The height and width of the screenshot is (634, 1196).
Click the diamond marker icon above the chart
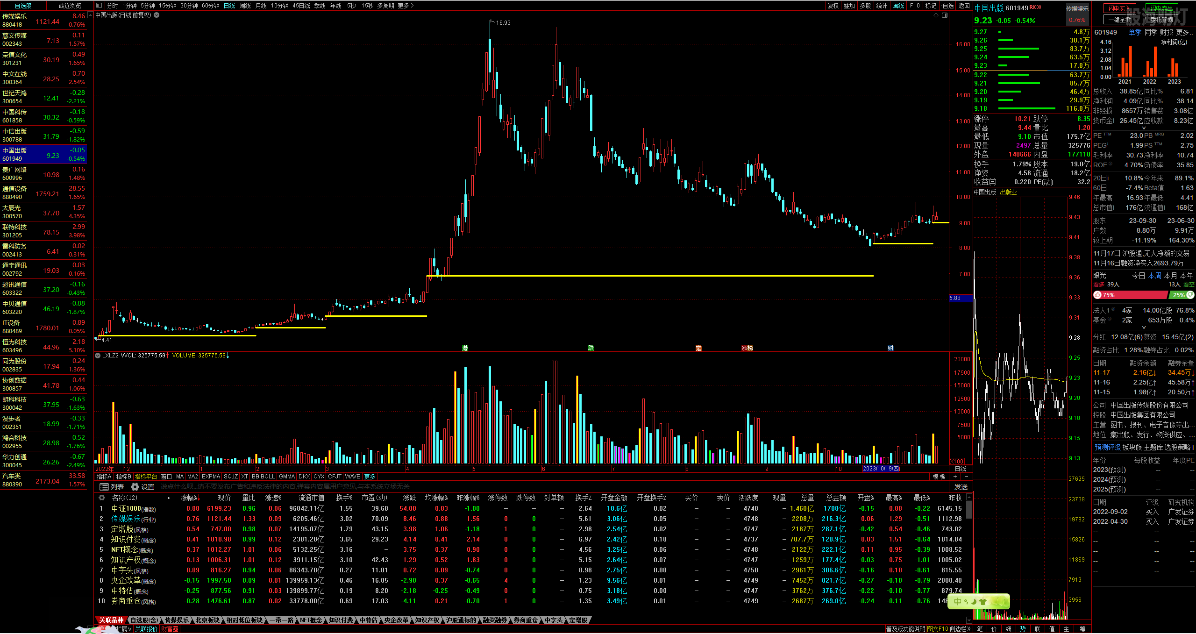[936, 15]
